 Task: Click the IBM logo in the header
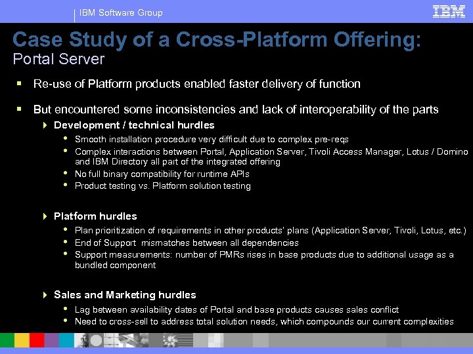pos(449,12)
